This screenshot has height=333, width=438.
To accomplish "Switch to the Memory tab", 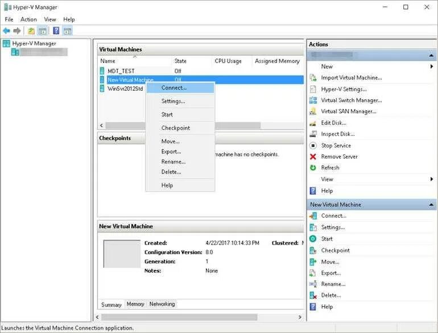I will 135,304.
